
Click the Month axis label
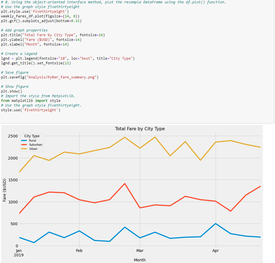pyautogui.click(x=140, y=260)
